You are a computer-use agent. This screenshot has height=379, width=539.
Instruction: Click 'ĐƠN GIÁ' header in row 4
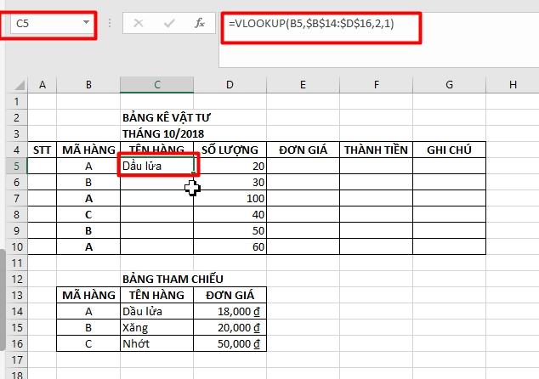(x=303, y=150)
